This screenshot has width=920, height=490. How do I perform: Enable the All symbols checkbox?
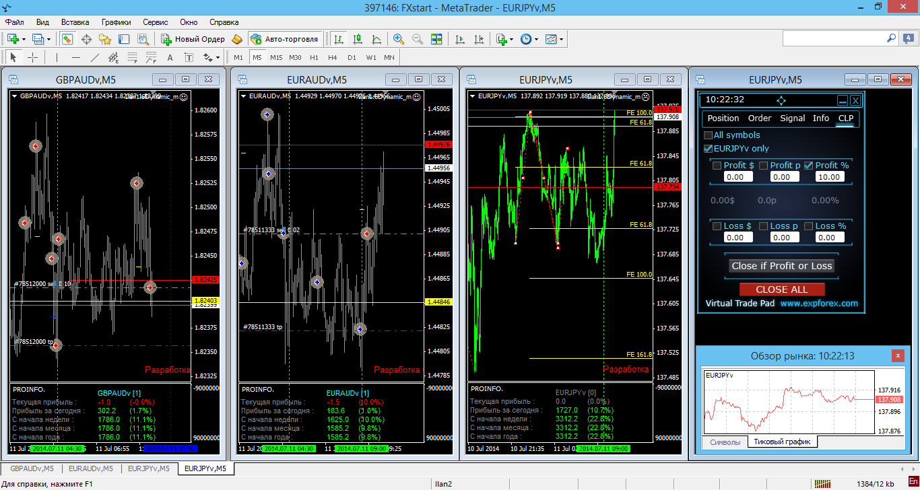click(x=708, y=135)
